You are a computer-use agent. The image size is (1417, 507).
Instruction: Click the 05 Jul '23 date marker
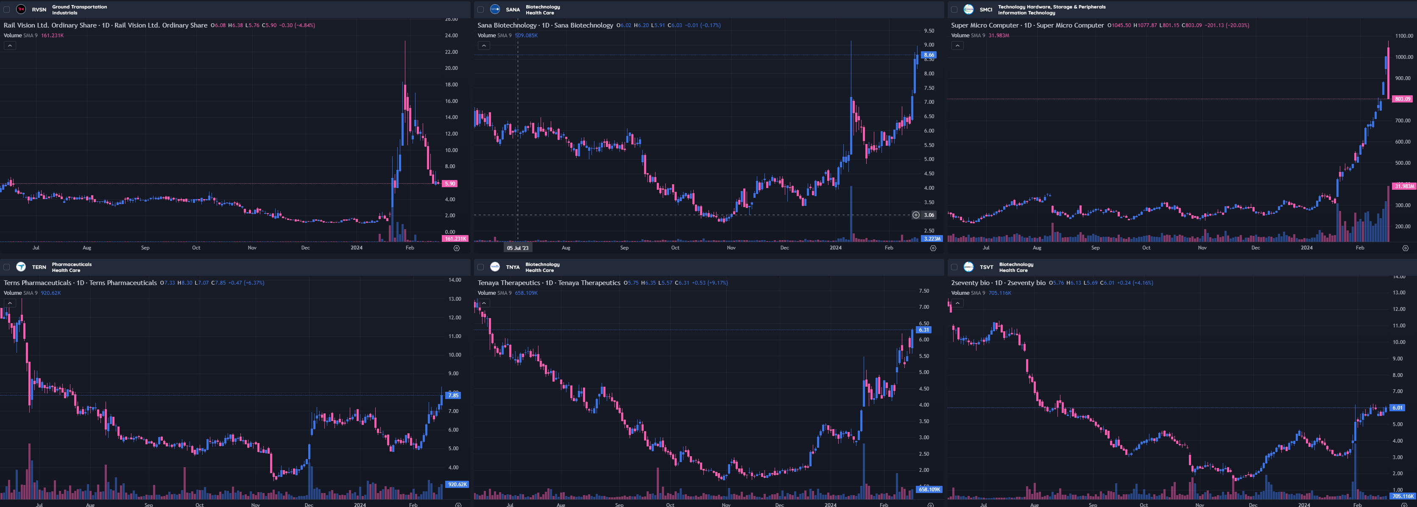coord(517,248)
